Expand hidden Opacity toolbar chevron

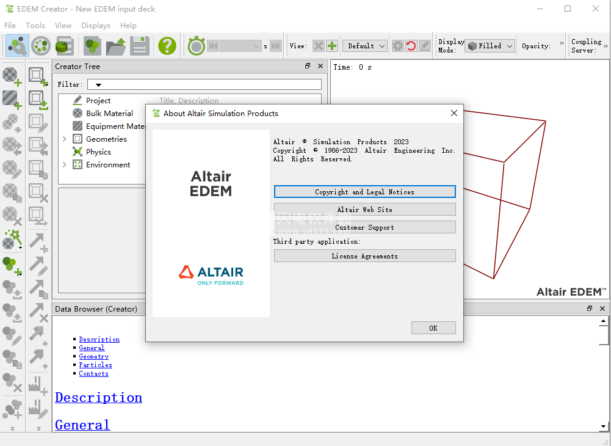click(x=562, y=43)
